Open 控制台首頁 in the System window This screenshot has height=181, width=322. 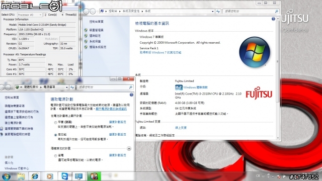[x=96, y=22]
